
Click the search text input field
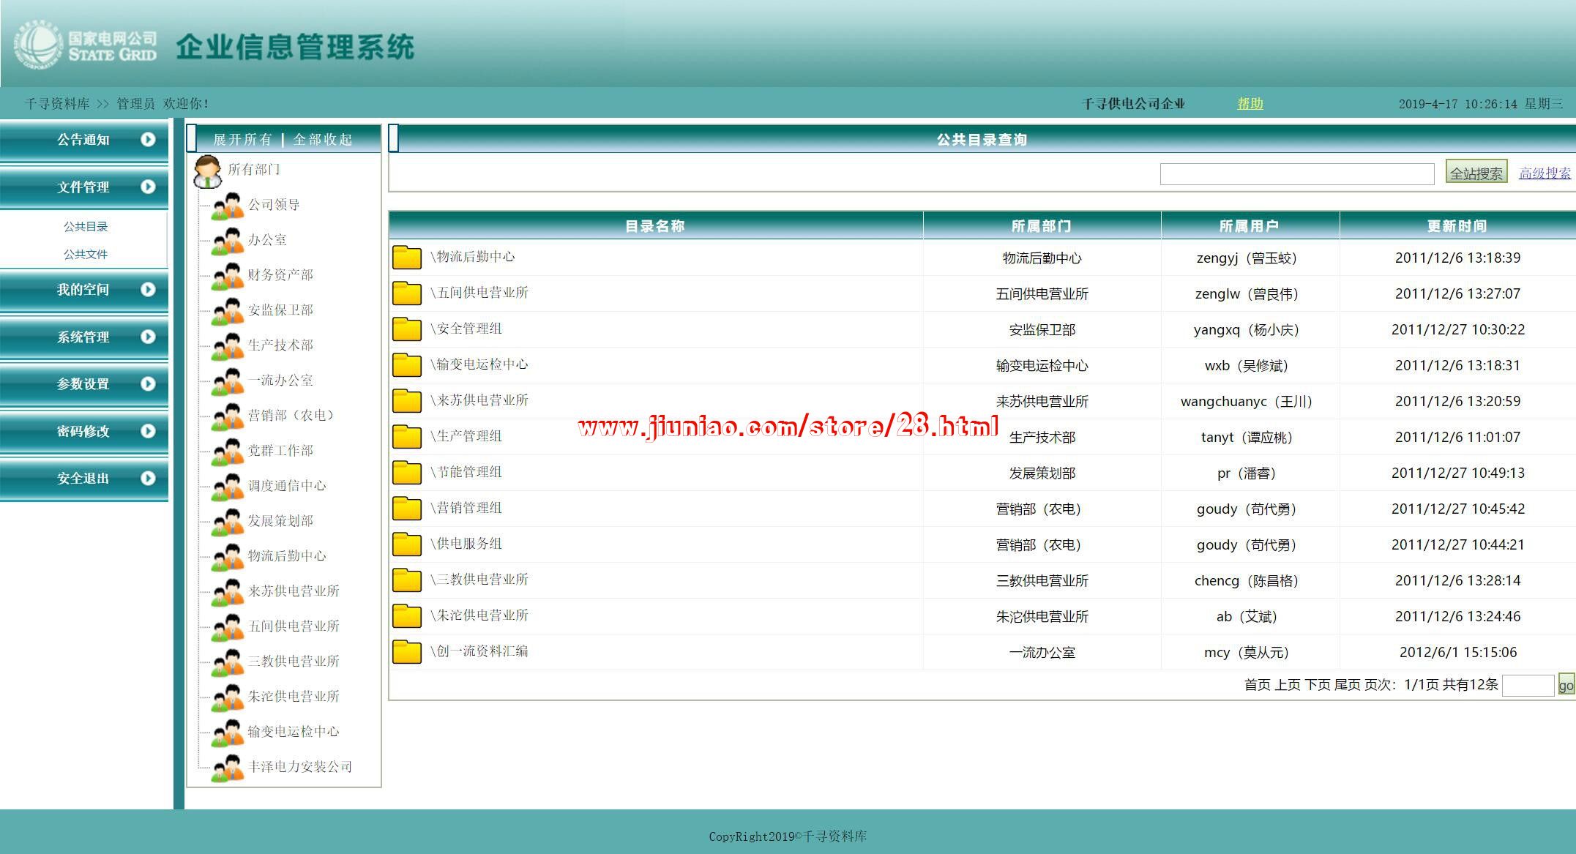pos(1296,174)
